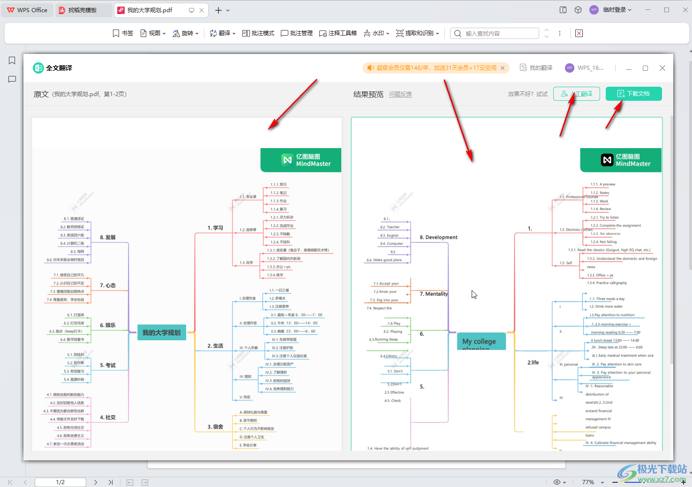Close the 全文翻译 dialog
This screenshot has height=487, width=692.
[662, 68]
